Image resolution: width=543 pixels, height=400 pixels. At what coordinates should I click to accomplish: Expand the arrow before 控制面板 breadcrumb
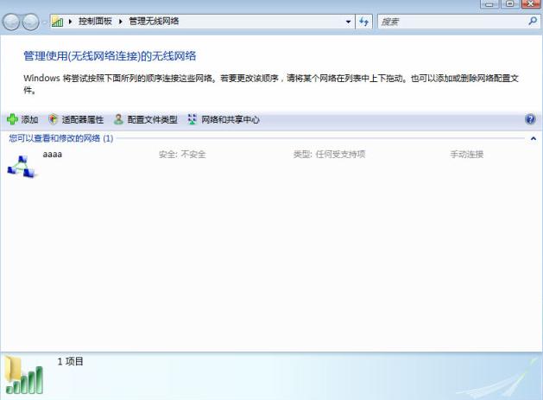coord(70,22)
